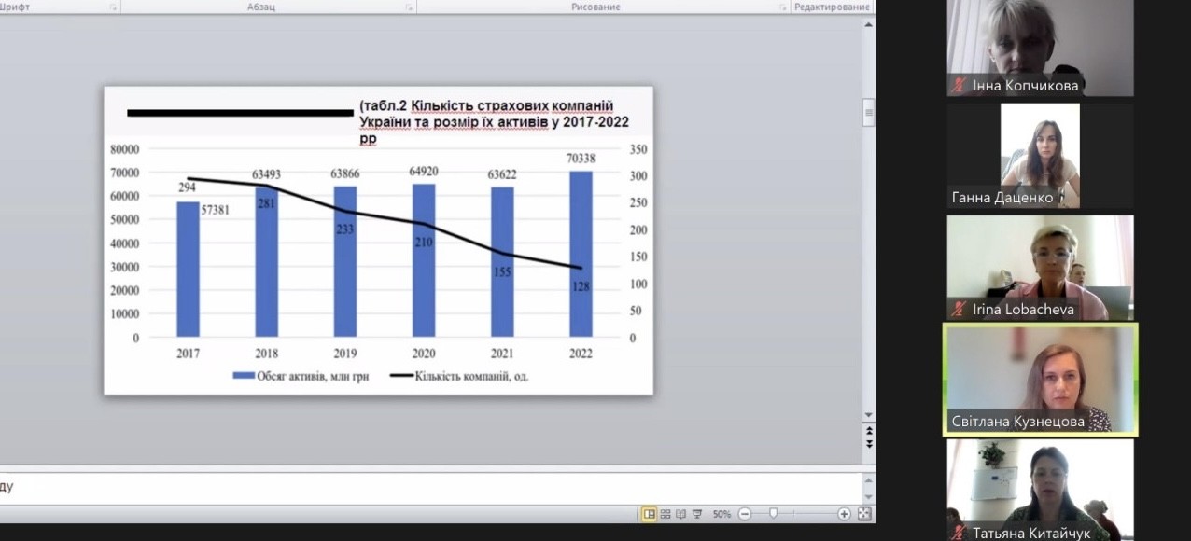Switch to Normal view in status bar

(649, 514)
